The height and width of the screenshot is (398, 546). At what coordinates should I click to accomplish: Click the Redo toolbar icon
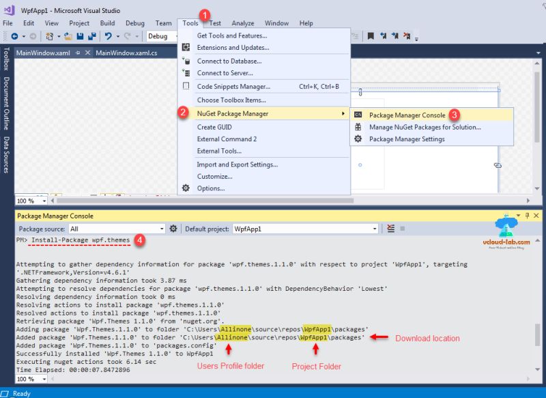pos(128,36)
